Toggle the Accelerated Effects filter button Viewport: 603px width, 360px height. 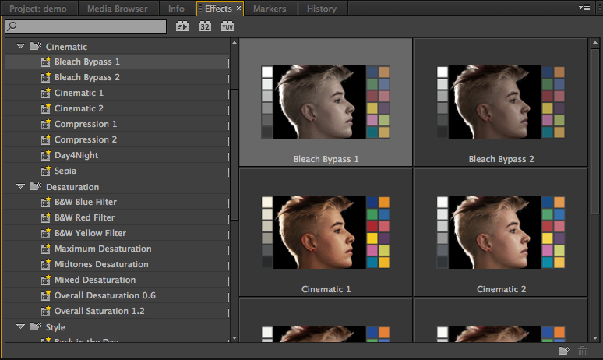pyautogui.click(x=182, y=26)
